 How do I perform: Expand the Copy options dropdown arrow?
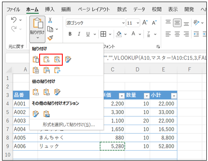point(57,29)
